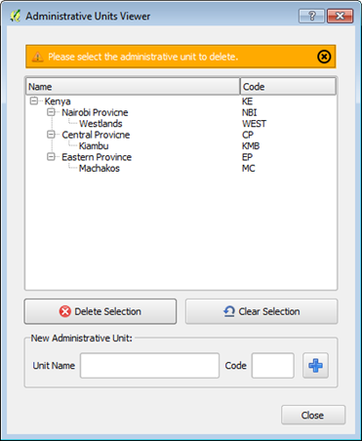This screenshot has height=441, width=362.
Task: Click the blue plus add unit button
Action: click(x=315, y=366)
